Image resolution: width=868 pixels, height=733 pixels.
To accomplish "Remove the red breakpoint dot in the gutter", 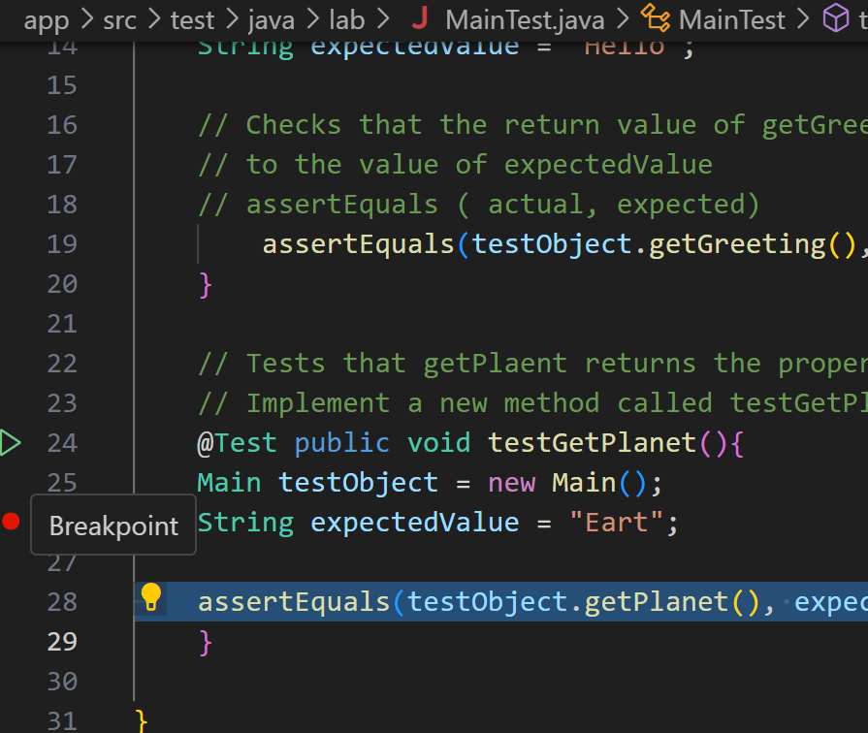I will (x=11, y=523).
